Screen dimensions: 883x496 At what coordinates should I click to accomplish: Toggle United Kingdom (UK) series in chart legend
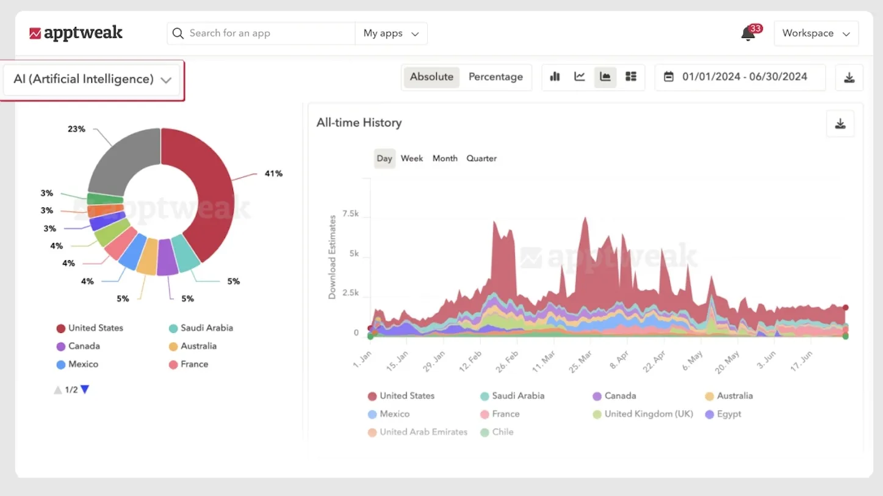tap(648, 414)
